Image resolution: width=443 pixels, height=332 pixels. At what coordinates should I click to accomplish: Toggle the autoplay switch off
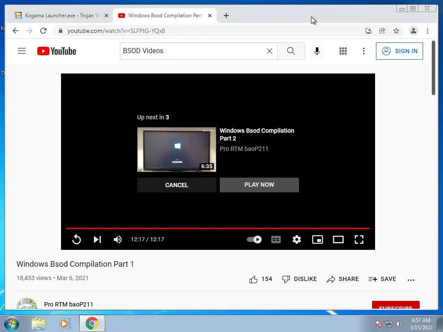pyautogui.click(x=254, y=239)
